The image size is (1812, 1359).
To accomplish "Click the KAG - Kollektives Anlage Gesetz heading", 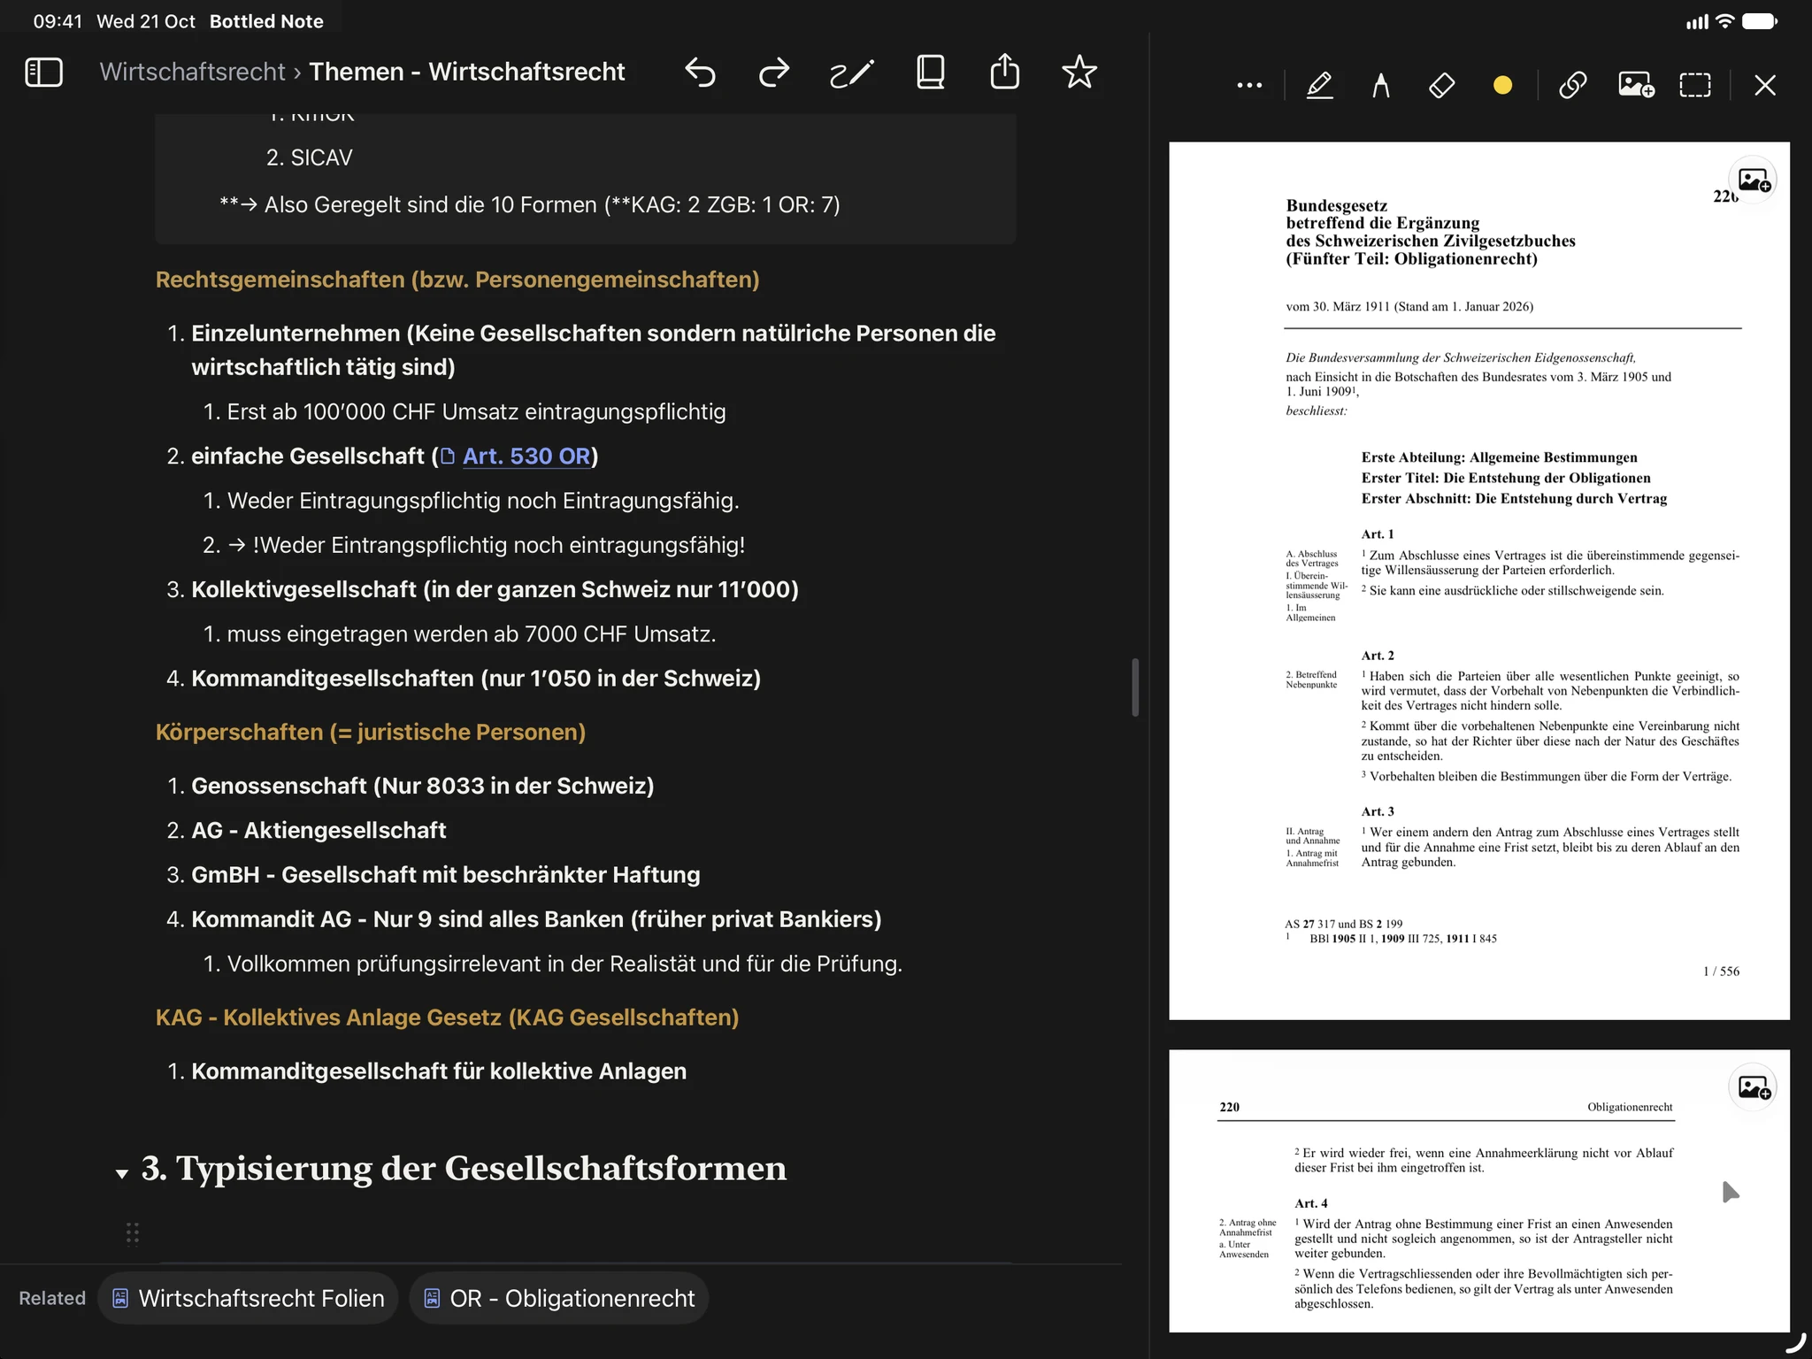I will pos(447,1017).
